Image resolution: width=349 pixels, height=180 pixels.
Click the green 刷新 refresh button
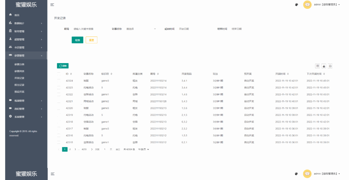click(x=63, y=66)
